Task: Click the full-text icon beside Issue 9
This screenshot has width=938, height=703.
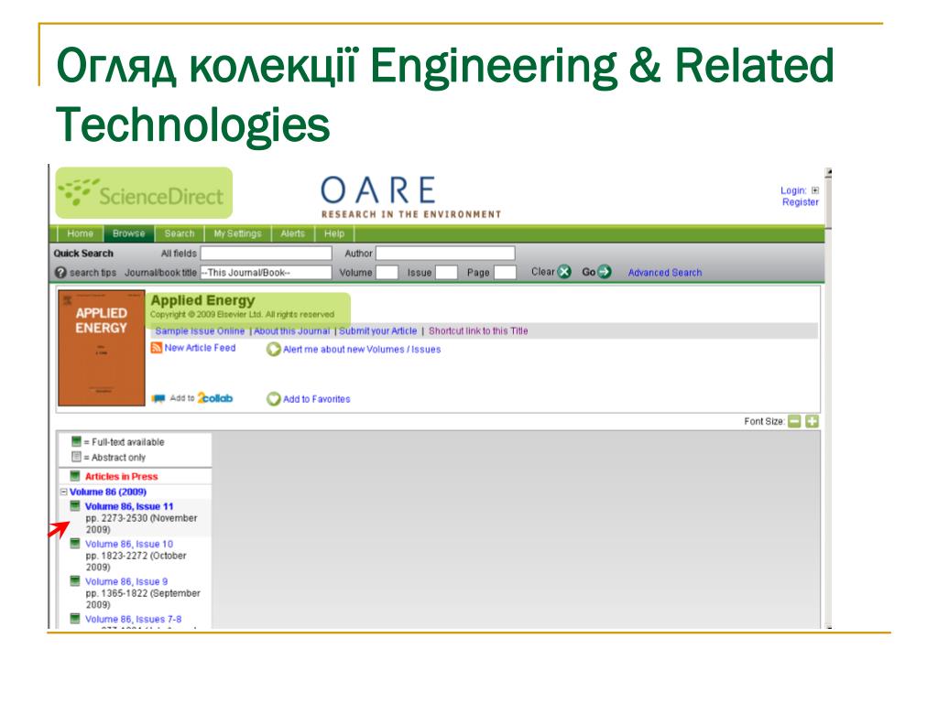Action: coord(75,581)
